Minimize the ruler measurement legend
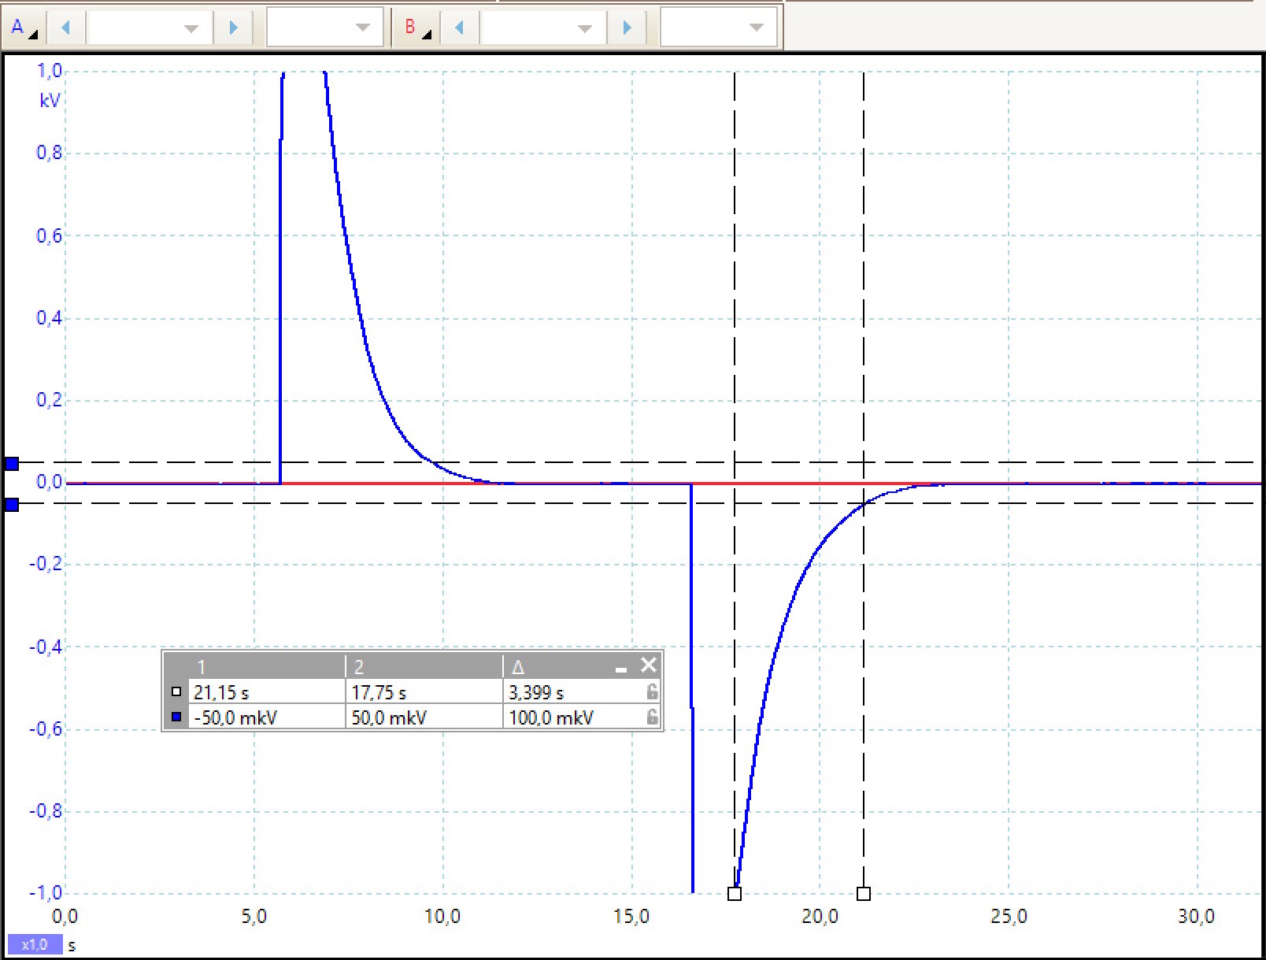 (x=621, y=668)
